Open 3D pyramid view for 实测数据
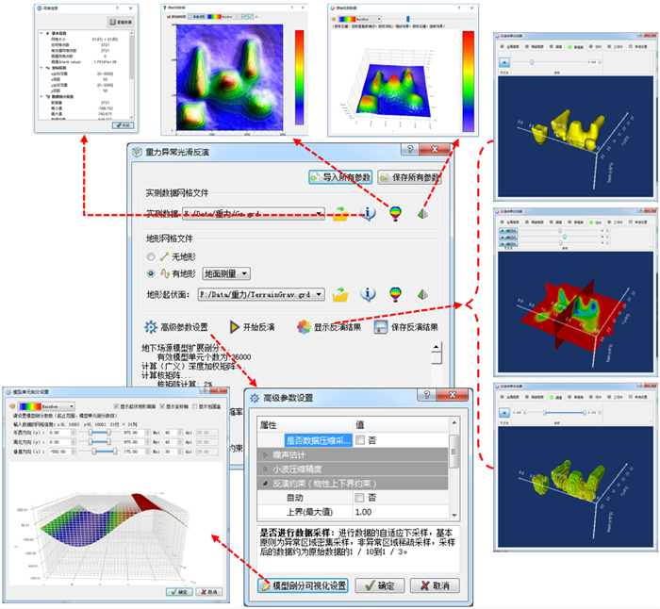 422,214
